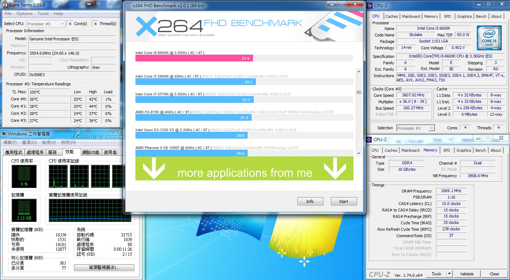Image resolution: width=510 pixels, height=280 pixels.
Task: Click the Windows Task Manager title icon
Action: coord(4,134)
